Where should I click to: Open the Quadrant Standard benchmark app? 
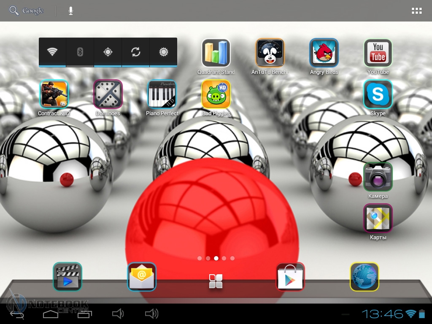[x=216, y=53]
